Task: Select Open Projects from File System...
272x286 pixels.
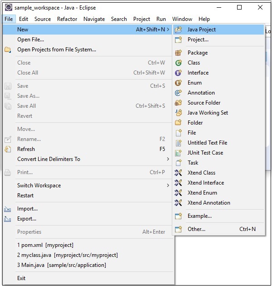Action: click(87, 50)
